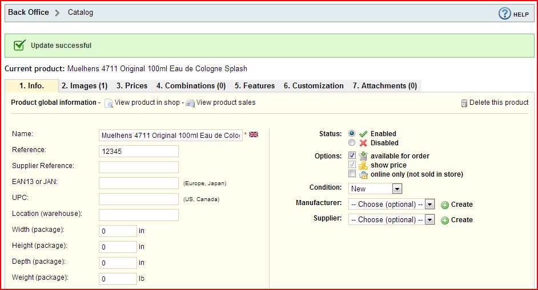Click the (US, Canada) hint text
The height and width of the screenshot is (290, 538).
tap(202, 199)
